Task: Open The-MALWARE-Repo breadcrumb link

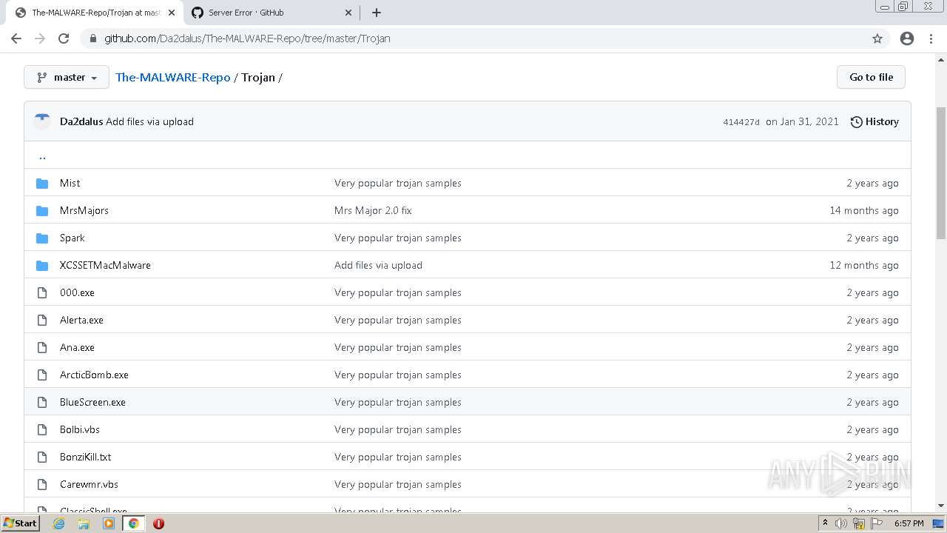Action: (x=173, y=77)
